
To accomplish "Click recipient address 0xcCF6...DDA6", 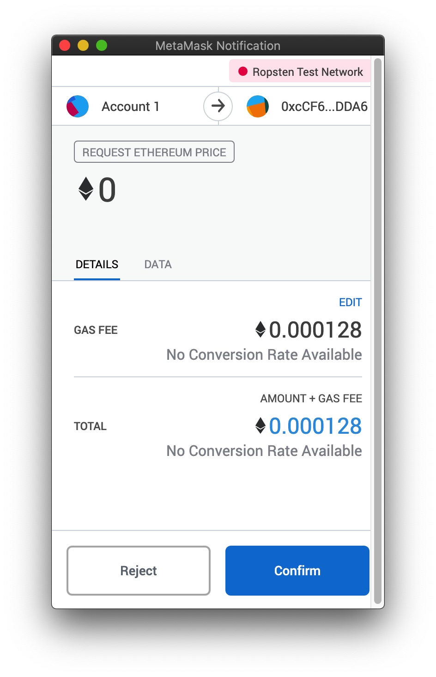I will coord(324,107).
